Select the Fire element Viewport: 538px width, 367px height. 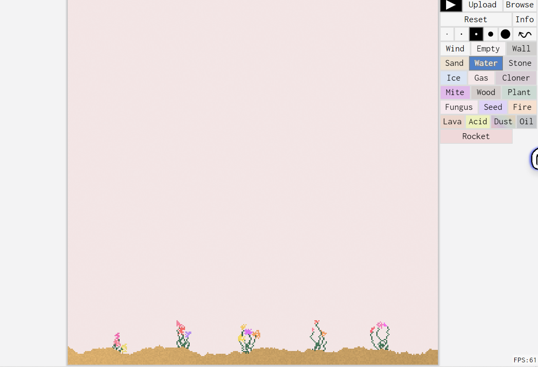(522, 107)
